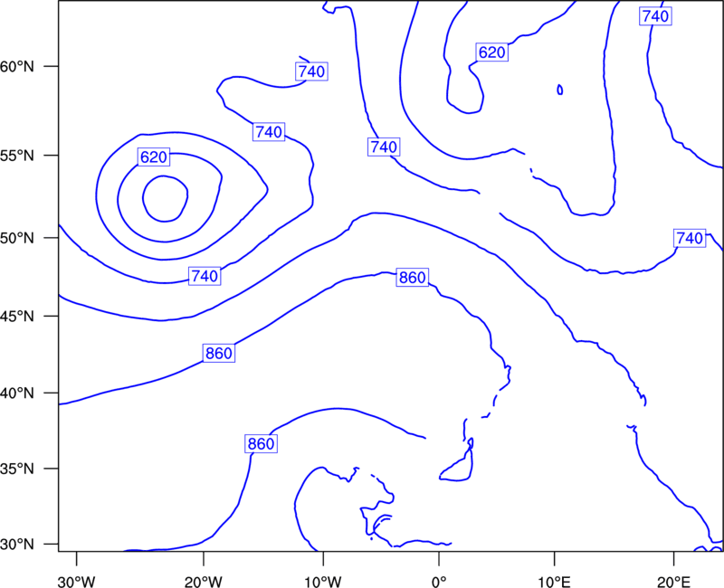Select the 50°N latitude axis label
The width and height of the screenshot is (724, 588).
[x=17, y=238]
